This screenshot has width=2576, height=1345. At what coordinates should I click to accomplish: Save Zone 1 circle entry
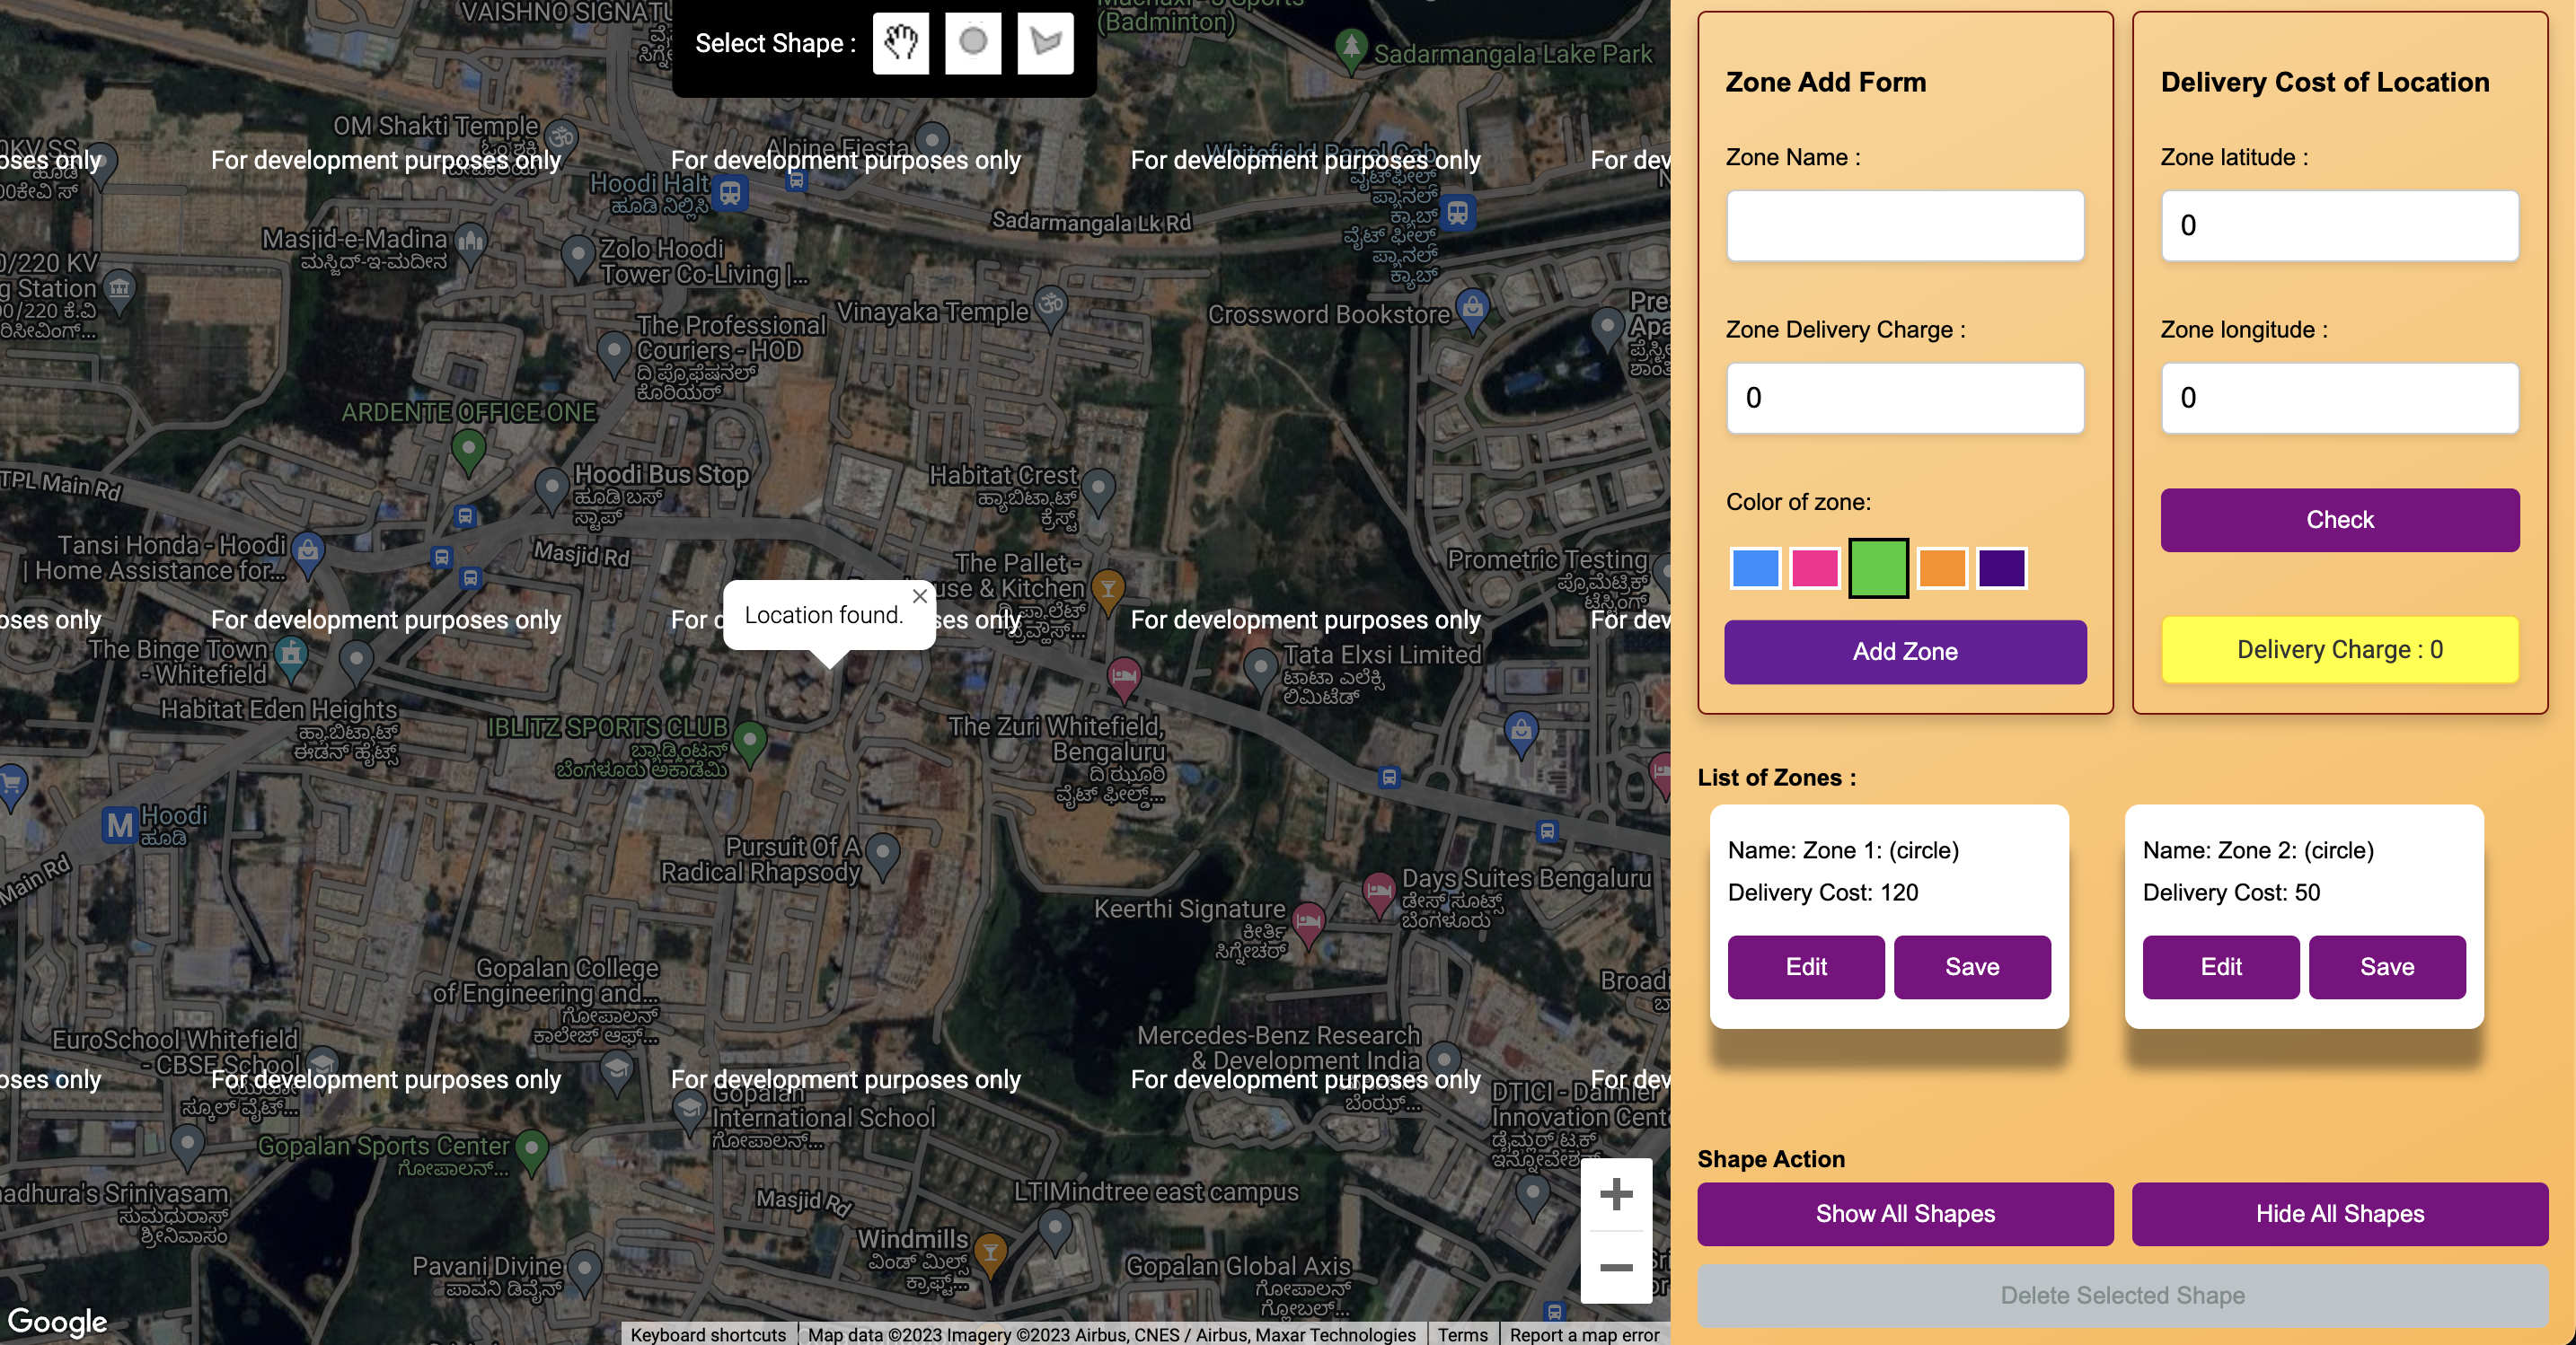coord(1972,967)
